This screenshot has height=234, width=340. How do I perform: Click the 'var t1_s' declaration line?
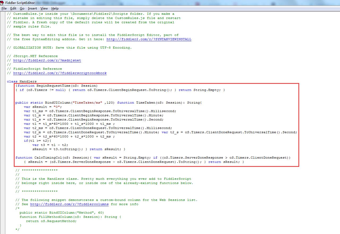[x=94, y=120]
